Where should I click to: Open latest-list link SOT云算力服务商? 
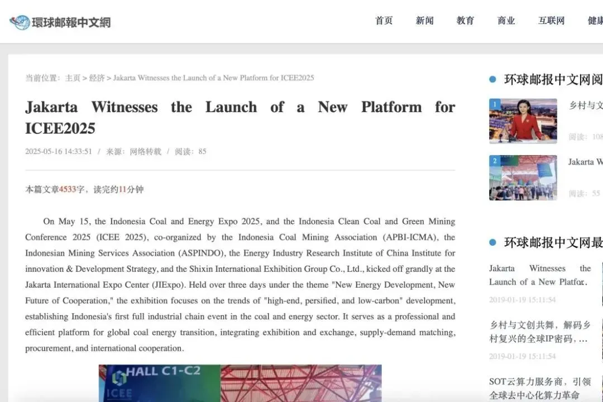pyautogui.click(x=540, y=389)
